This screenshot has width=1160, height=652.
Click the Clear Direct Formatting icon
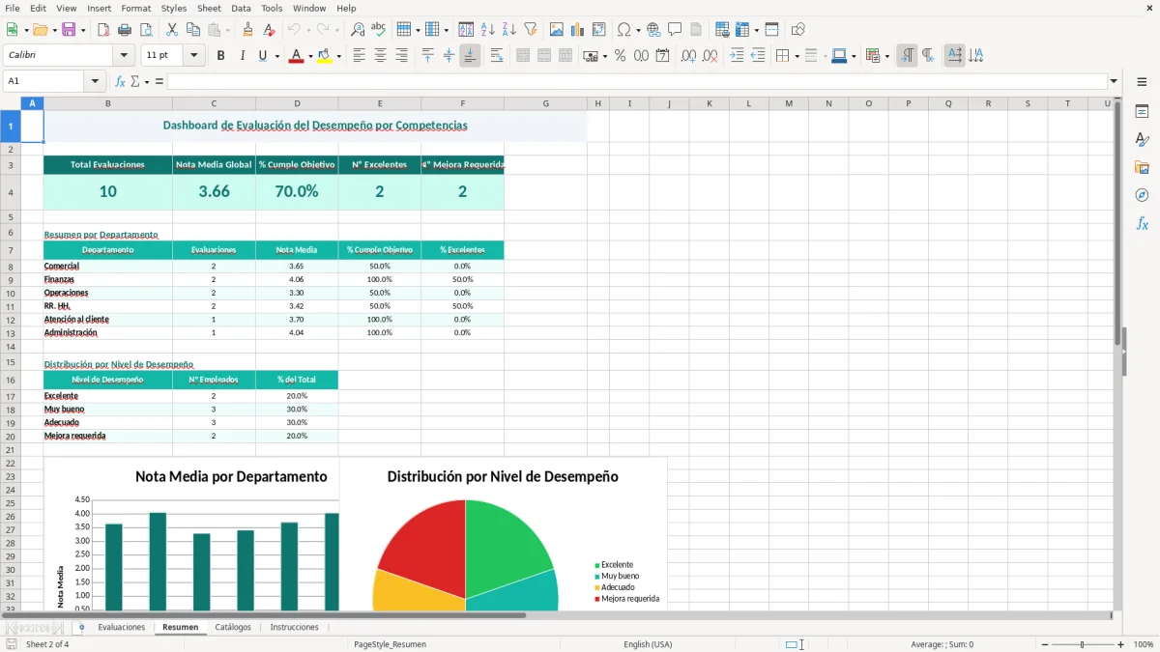point(269,30)
